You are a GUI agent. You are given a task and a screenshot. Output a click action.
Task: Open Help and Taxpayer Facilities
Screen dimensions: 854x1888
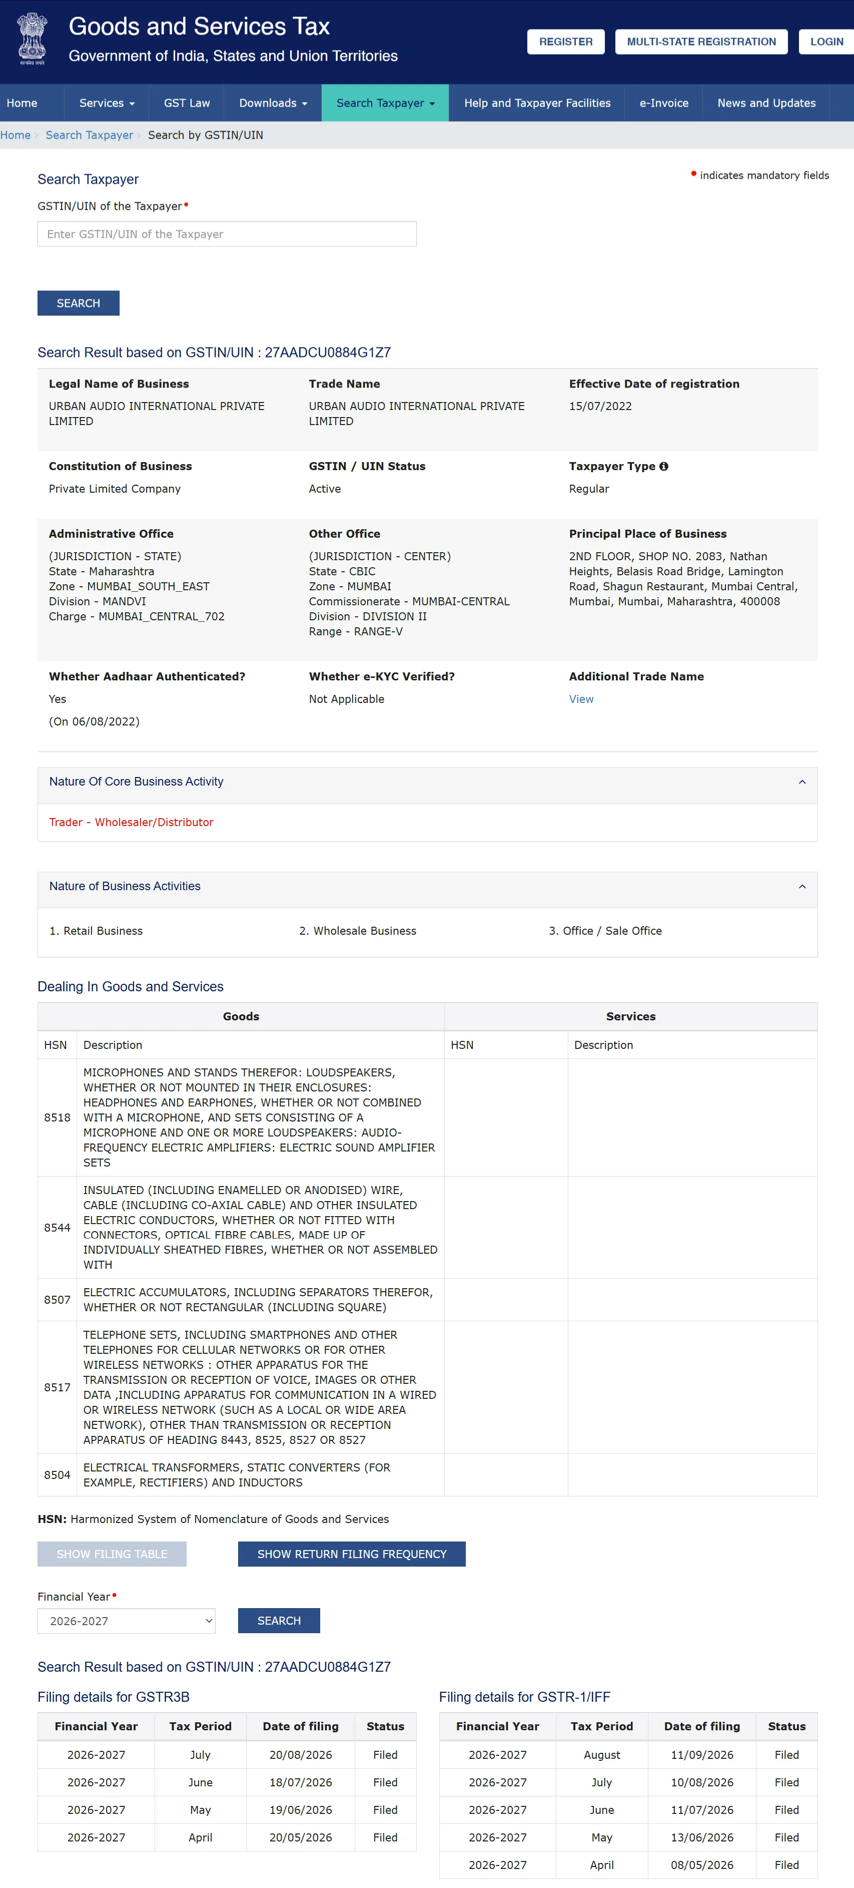point(537,103)
